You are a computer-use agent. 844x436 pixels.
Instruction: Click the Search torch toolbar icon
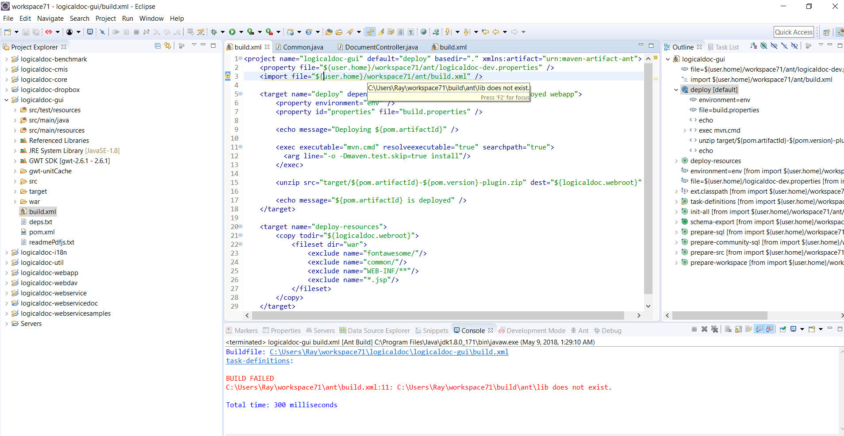click(x=350, y=32)
